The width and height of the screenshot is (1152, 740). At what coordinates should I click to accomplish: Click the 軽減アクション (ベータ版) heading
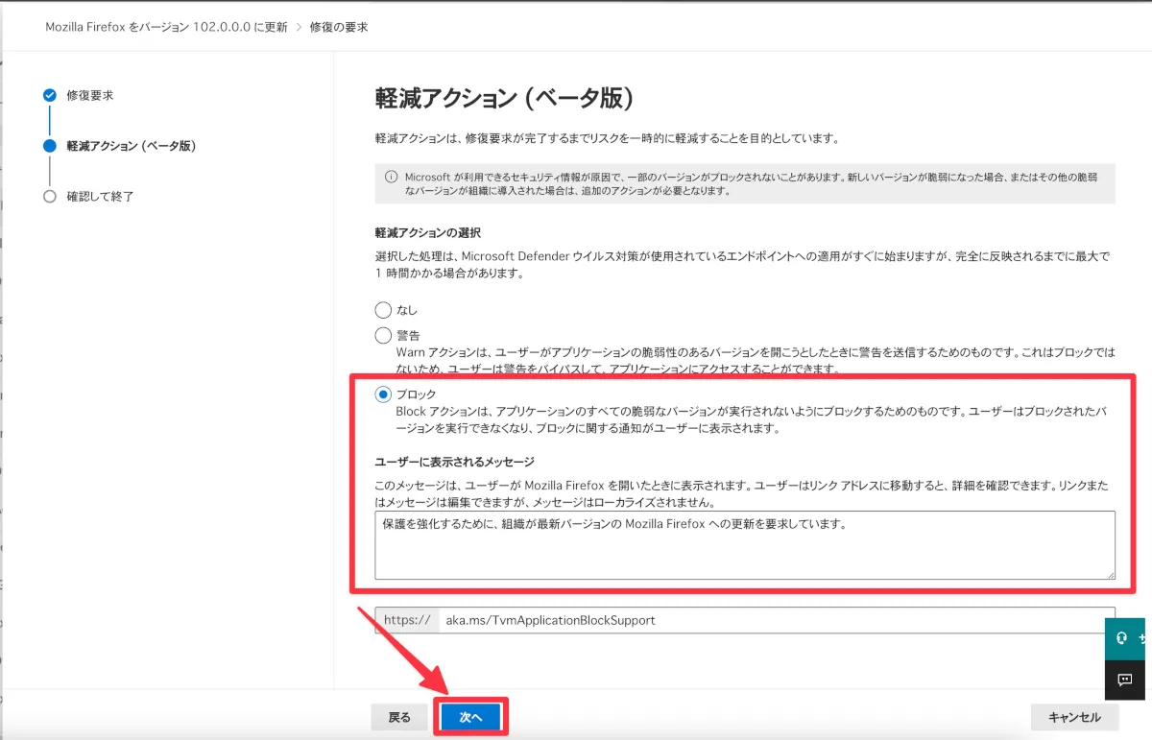click(504, 98)
